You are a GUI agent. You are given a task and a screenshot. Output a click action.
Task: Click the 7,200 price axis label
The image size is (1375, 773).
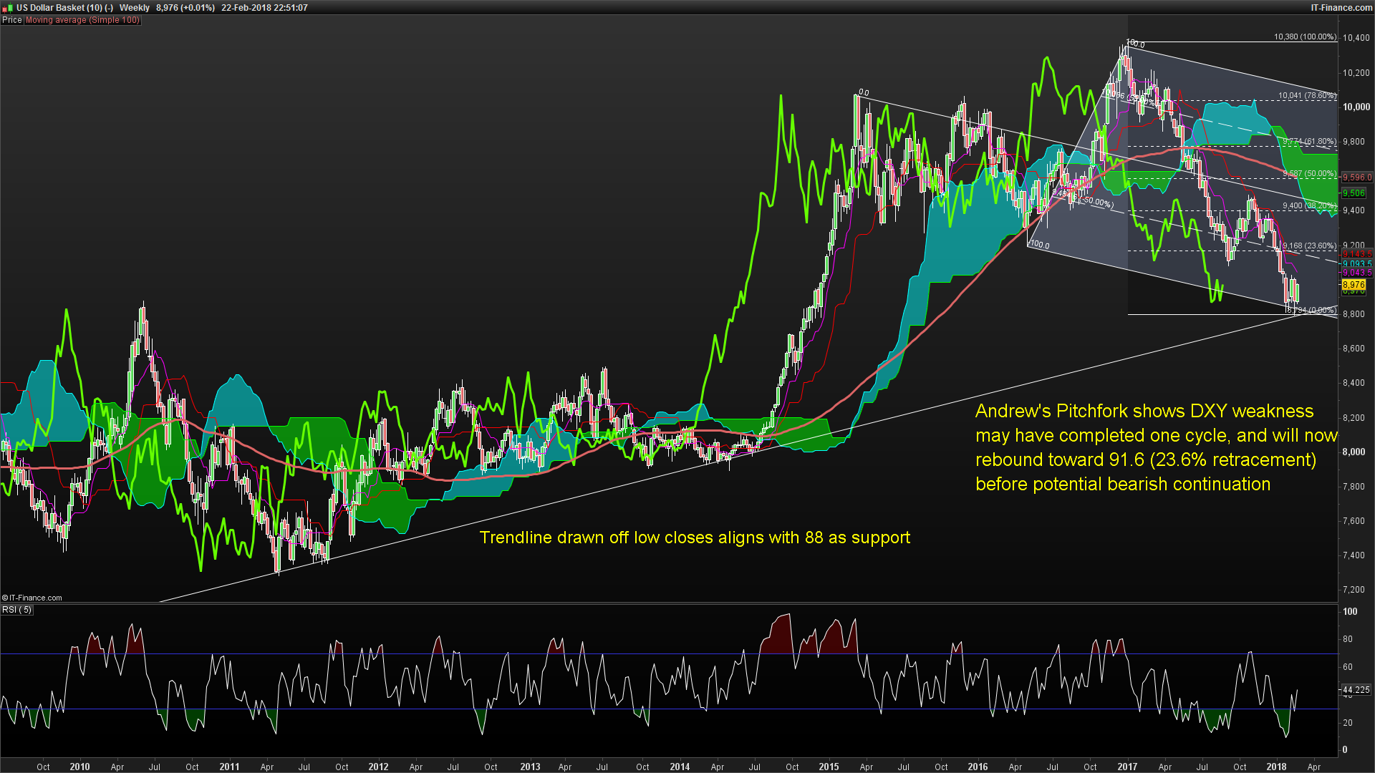click(1354, 590)
